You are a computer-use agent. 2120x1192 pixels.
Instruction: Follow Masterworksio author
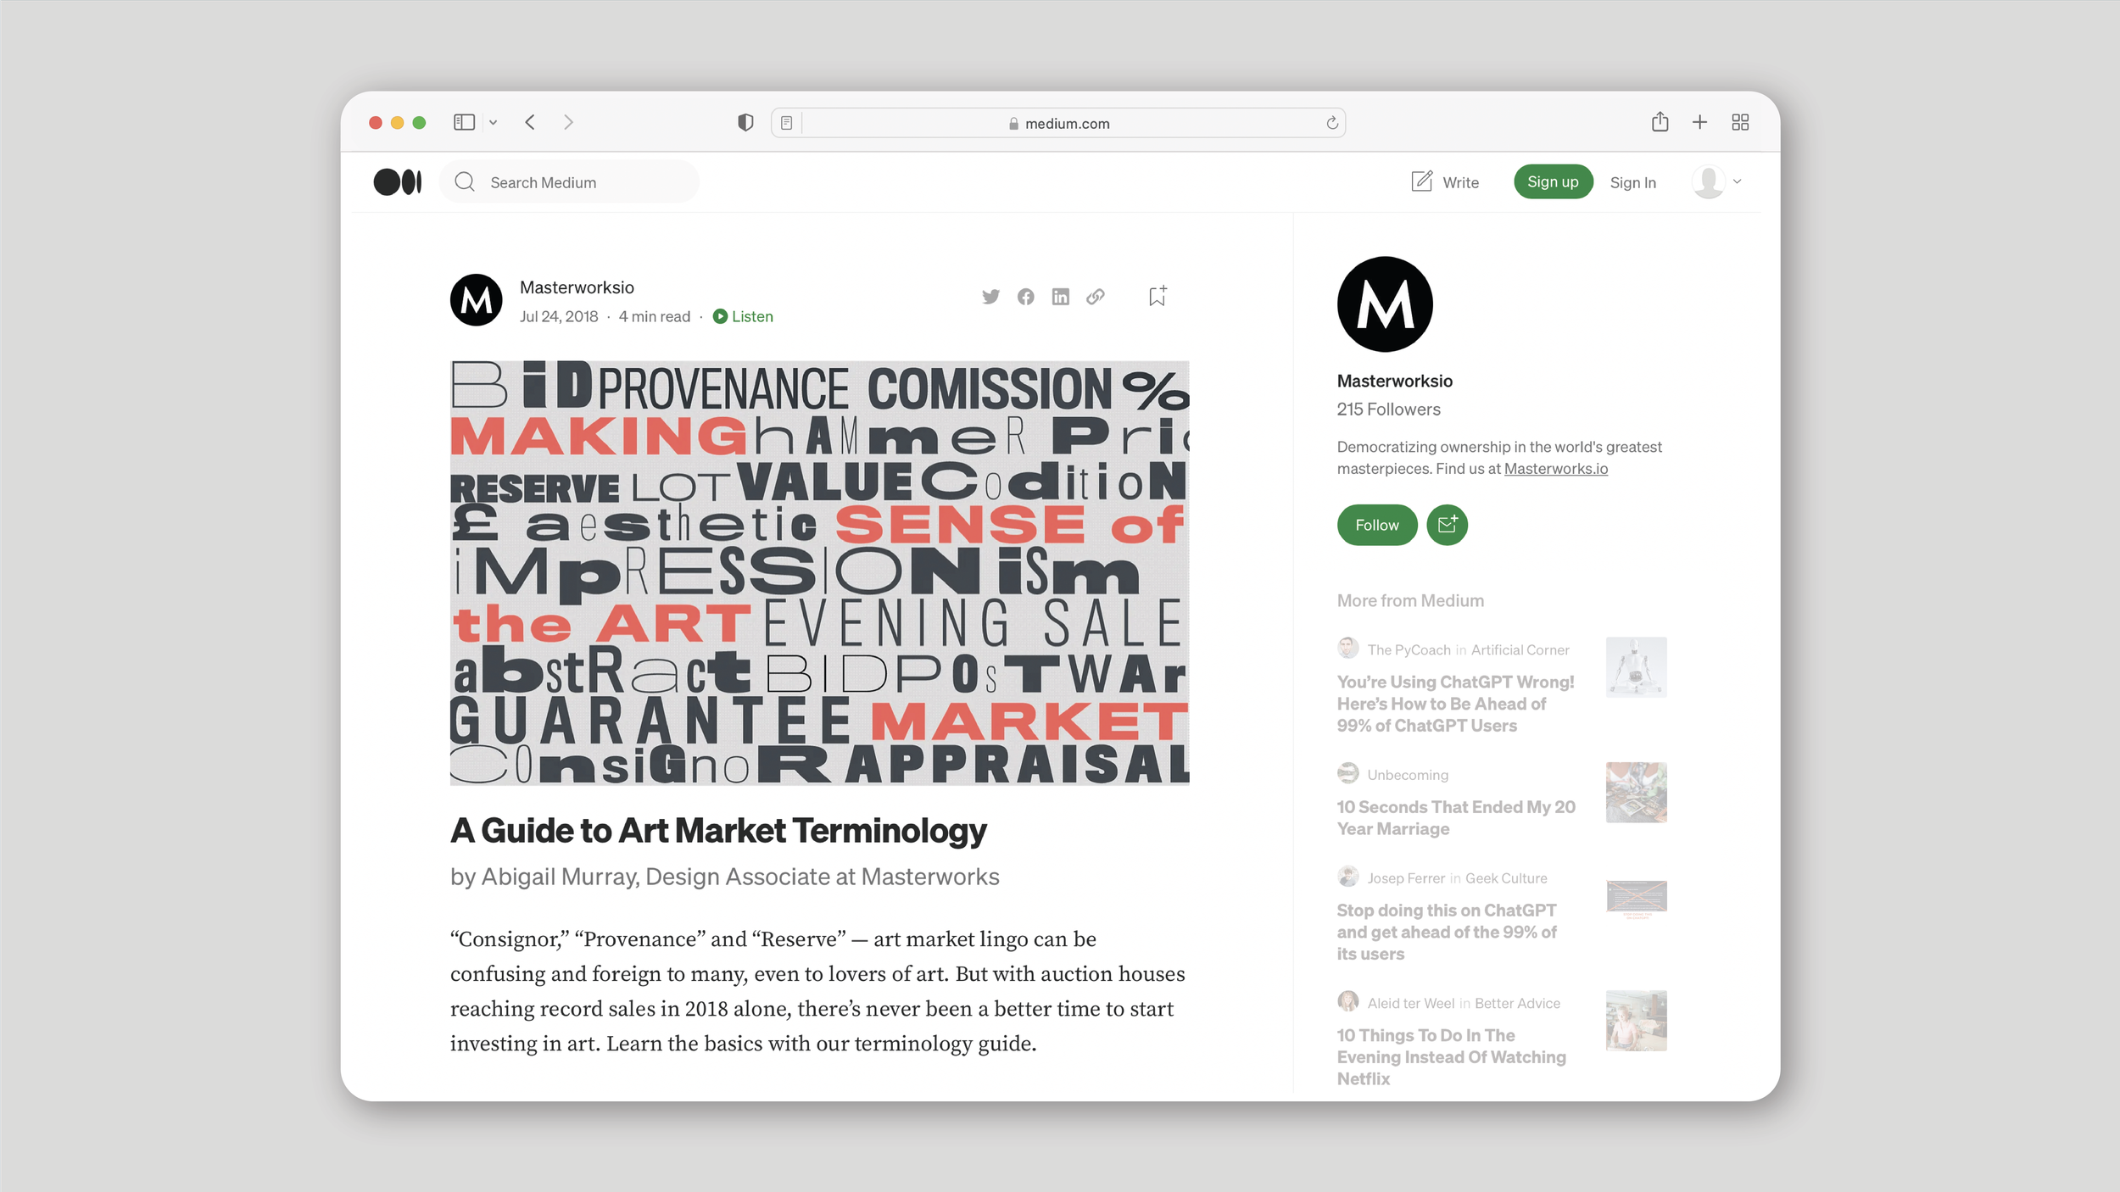[x=1376, y=525]
